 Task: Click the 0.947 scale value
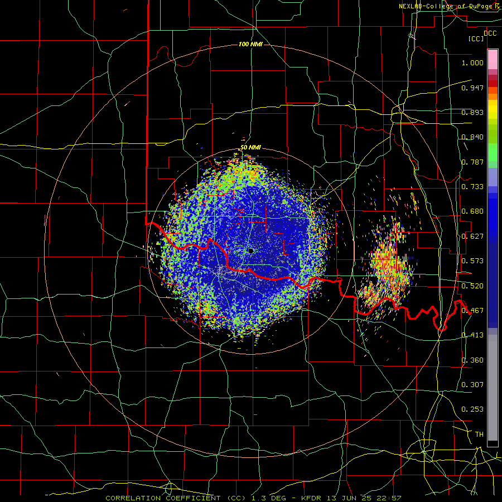[472, 88]
